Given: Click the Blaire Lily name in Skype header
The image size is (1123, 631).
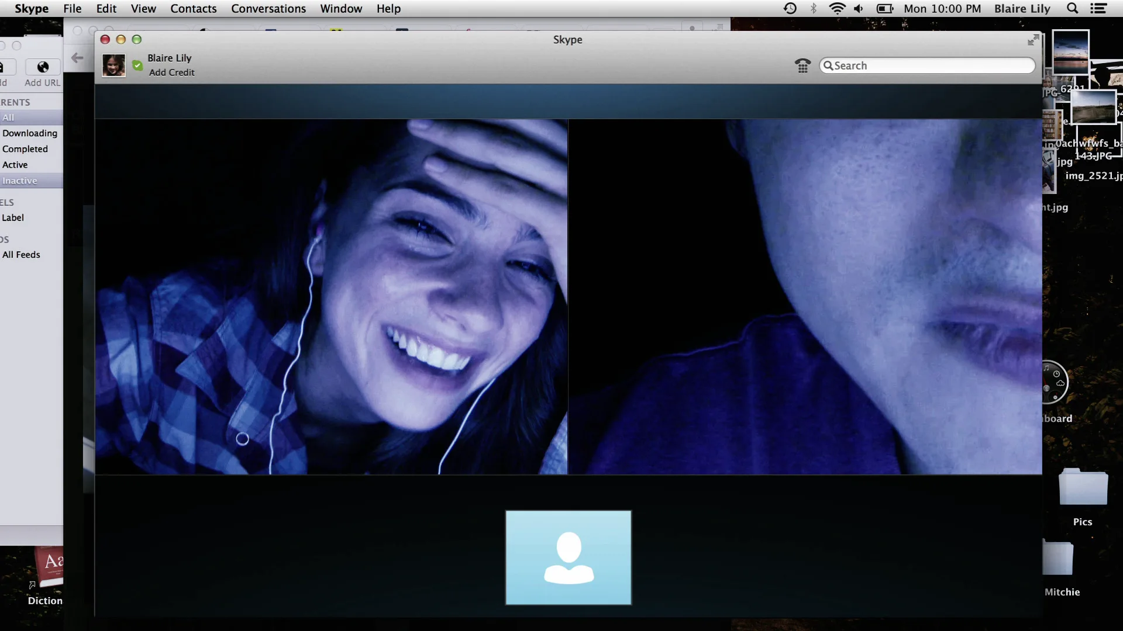Looking at the screenshot, I should click(x=170, y=58).
